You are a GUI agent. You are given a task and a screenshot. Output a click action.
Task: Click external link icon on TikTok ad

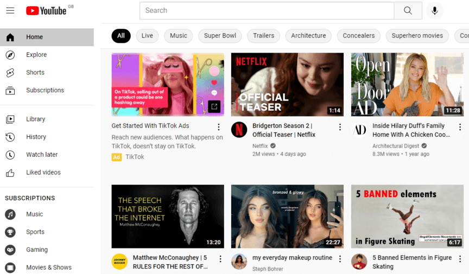click(214, 106)
